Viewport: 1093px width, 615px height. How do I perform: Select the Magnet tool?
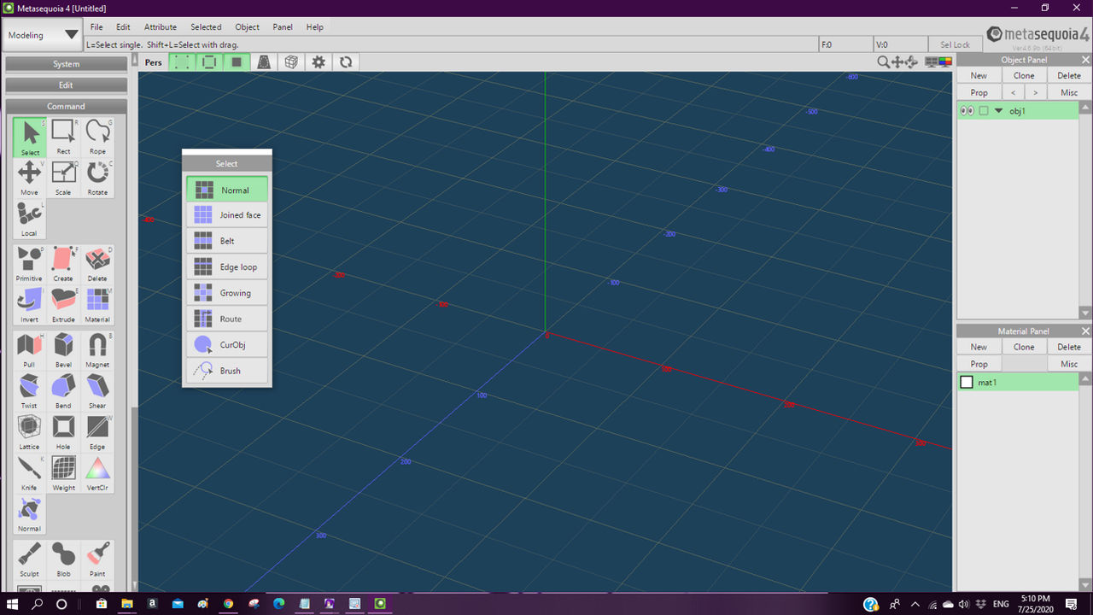[x=97, y=345]
